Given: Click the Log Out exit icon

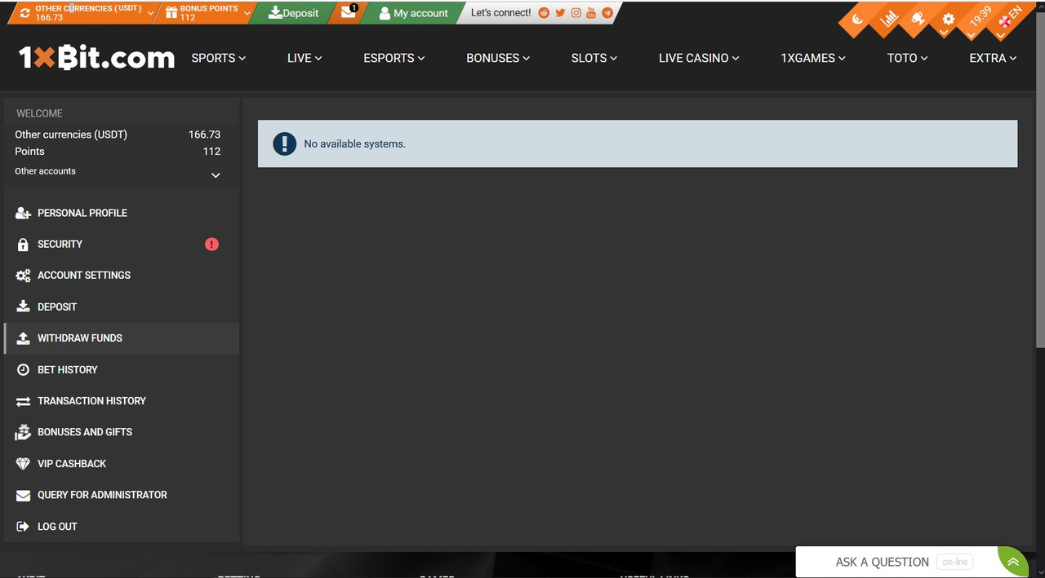Looking at the screenshot, I should 23,527.
